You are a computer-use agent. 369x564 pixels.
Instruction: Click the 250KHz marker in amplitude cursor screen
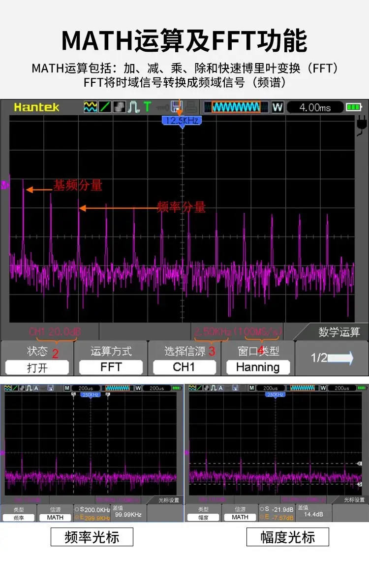click(x=275, y=395)
